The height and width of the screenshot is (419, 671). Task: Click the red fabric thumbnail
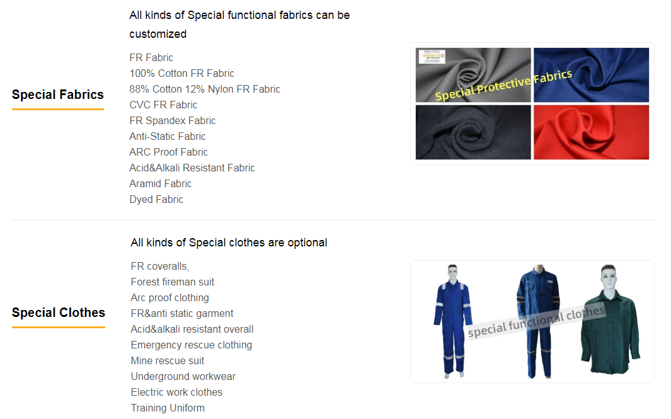(591, 133)
